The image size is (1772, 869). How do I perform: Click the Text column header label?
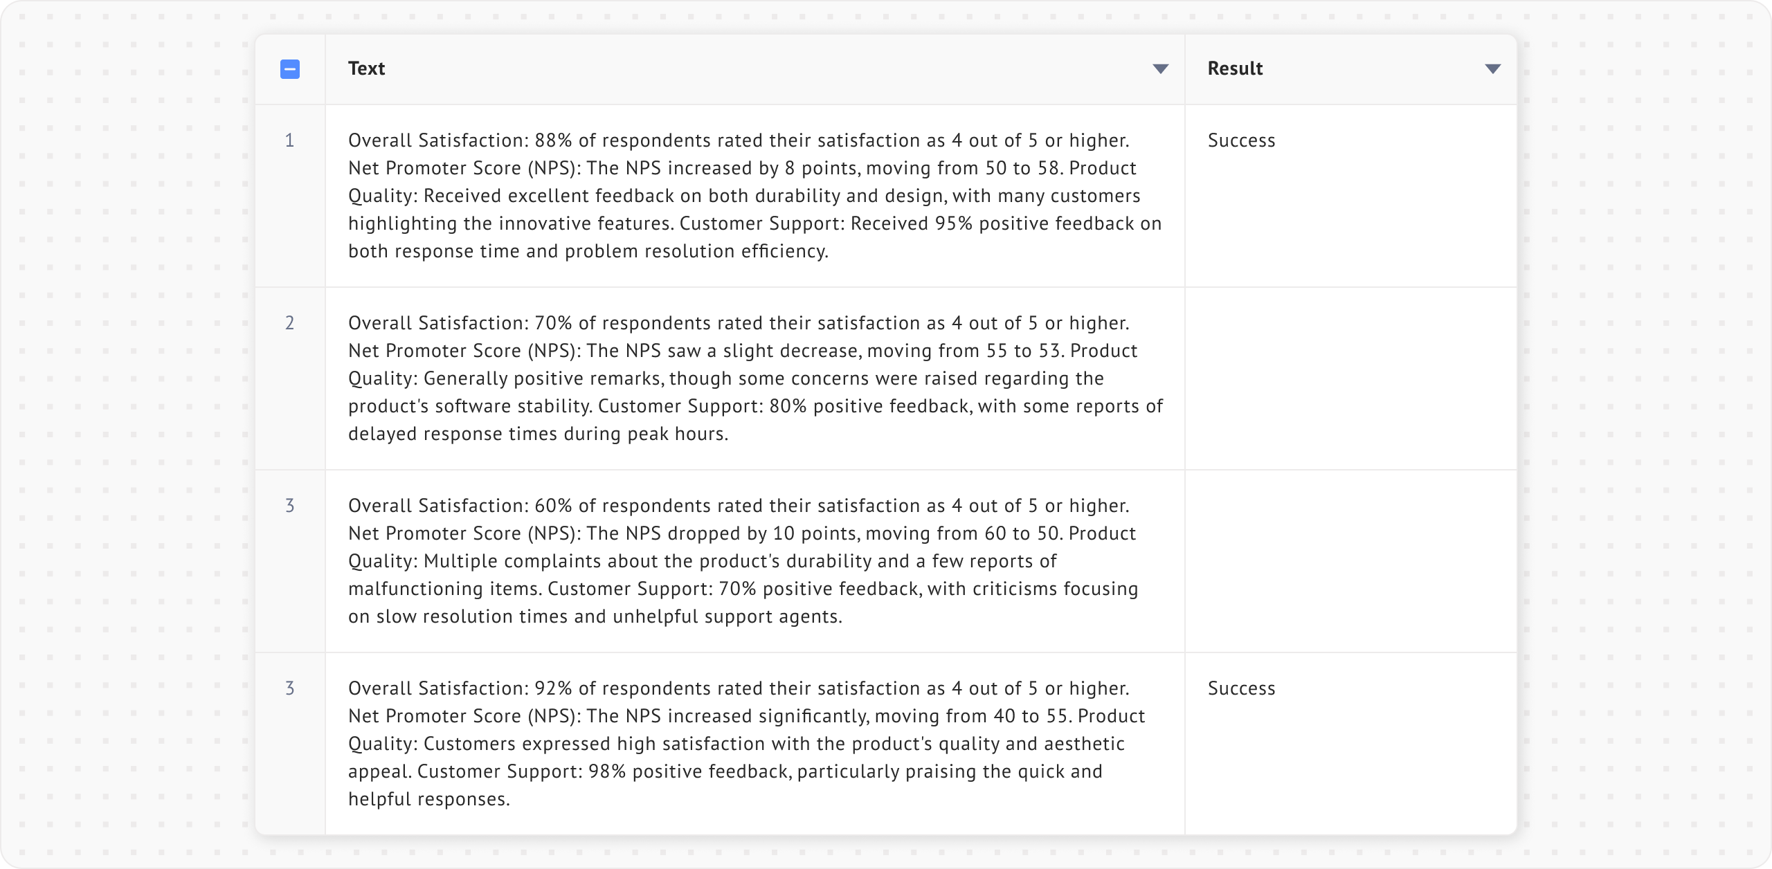point(366,68)
